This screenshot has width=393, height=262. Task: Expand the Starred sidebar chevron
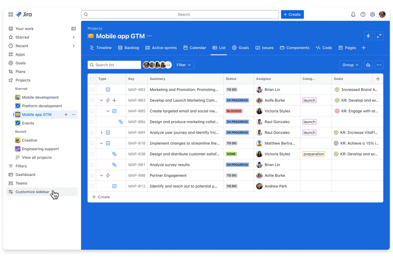tap(74, 37)
